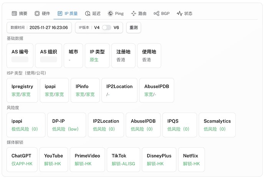The image size is (265, 179).
Task: Toggle IP version switch V4/V6
Action: coord(106,27)
